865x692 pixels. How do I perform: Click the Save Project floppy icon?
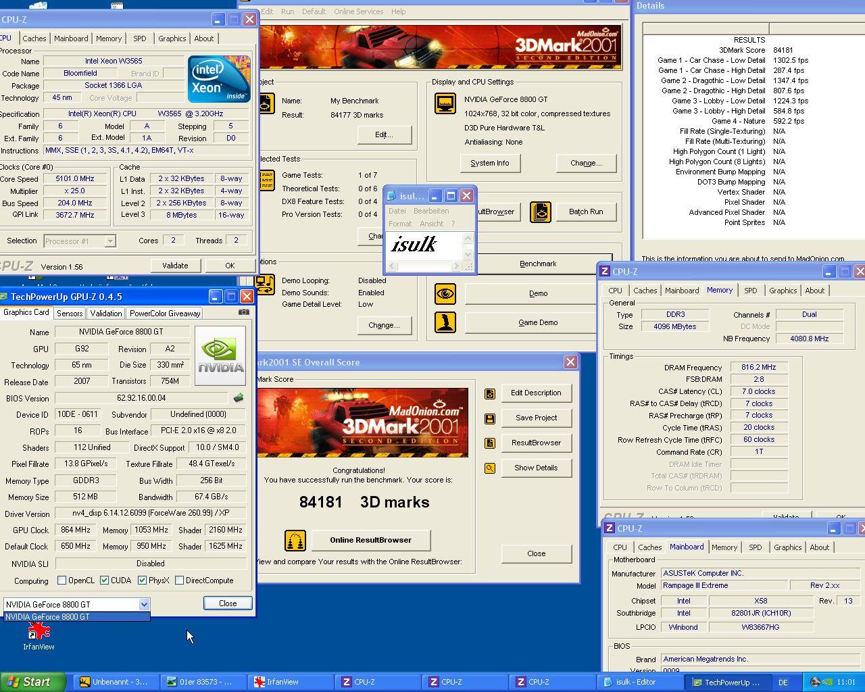(490, 418)
